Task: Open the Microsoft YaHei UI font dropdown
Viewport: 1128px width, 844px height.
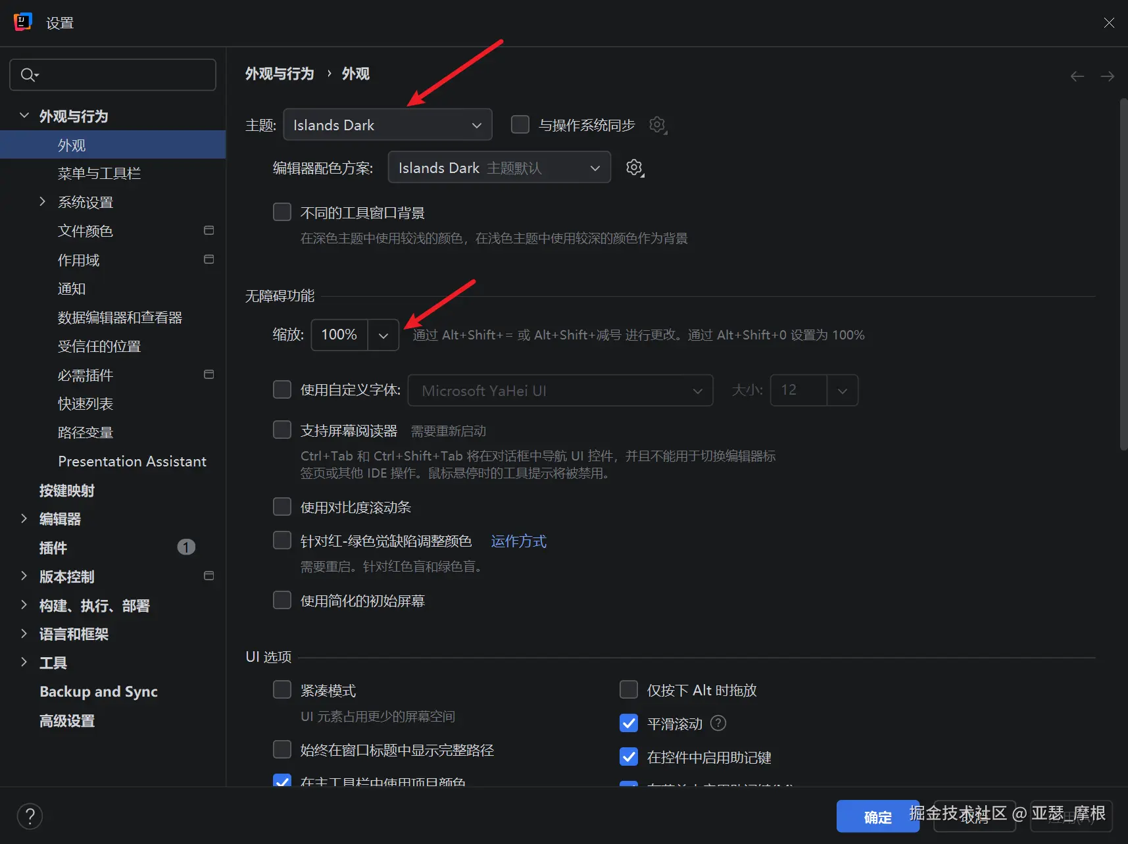Action: point(560,390)
